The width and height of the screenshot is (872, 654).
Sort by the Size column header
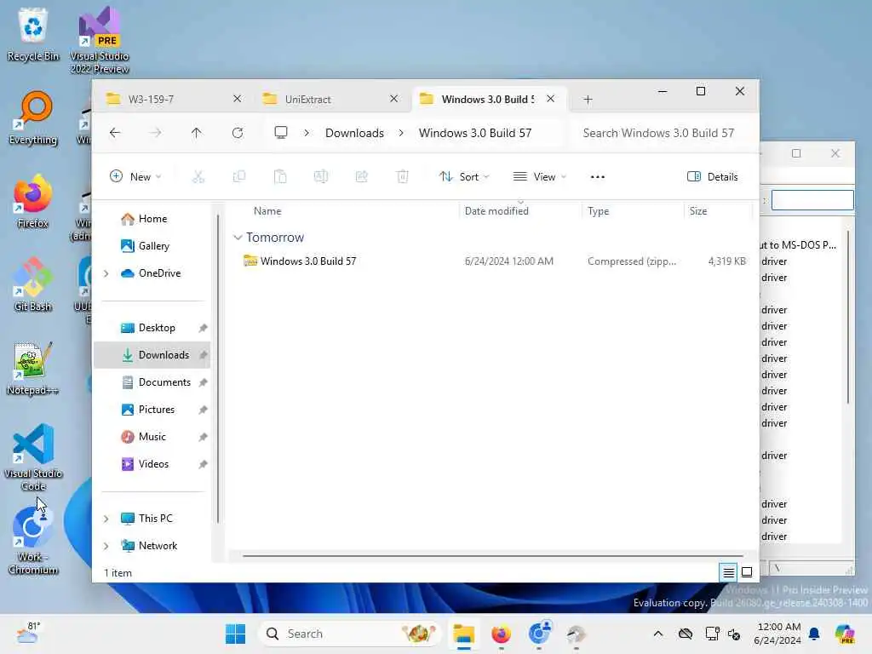click(x=698, y=211)
